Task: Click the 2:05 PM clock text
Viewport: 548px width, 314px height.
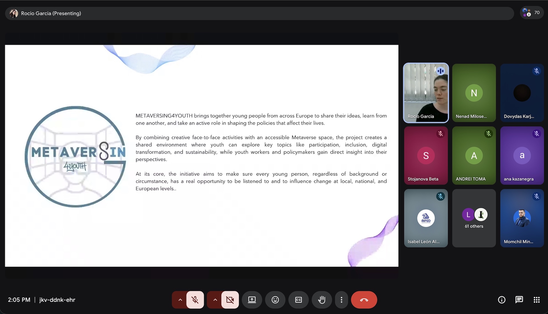Action: tap(19, 300)
